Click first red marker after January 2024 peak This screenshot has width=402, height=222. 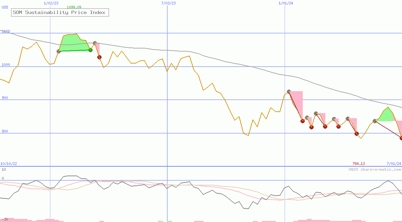302,121
